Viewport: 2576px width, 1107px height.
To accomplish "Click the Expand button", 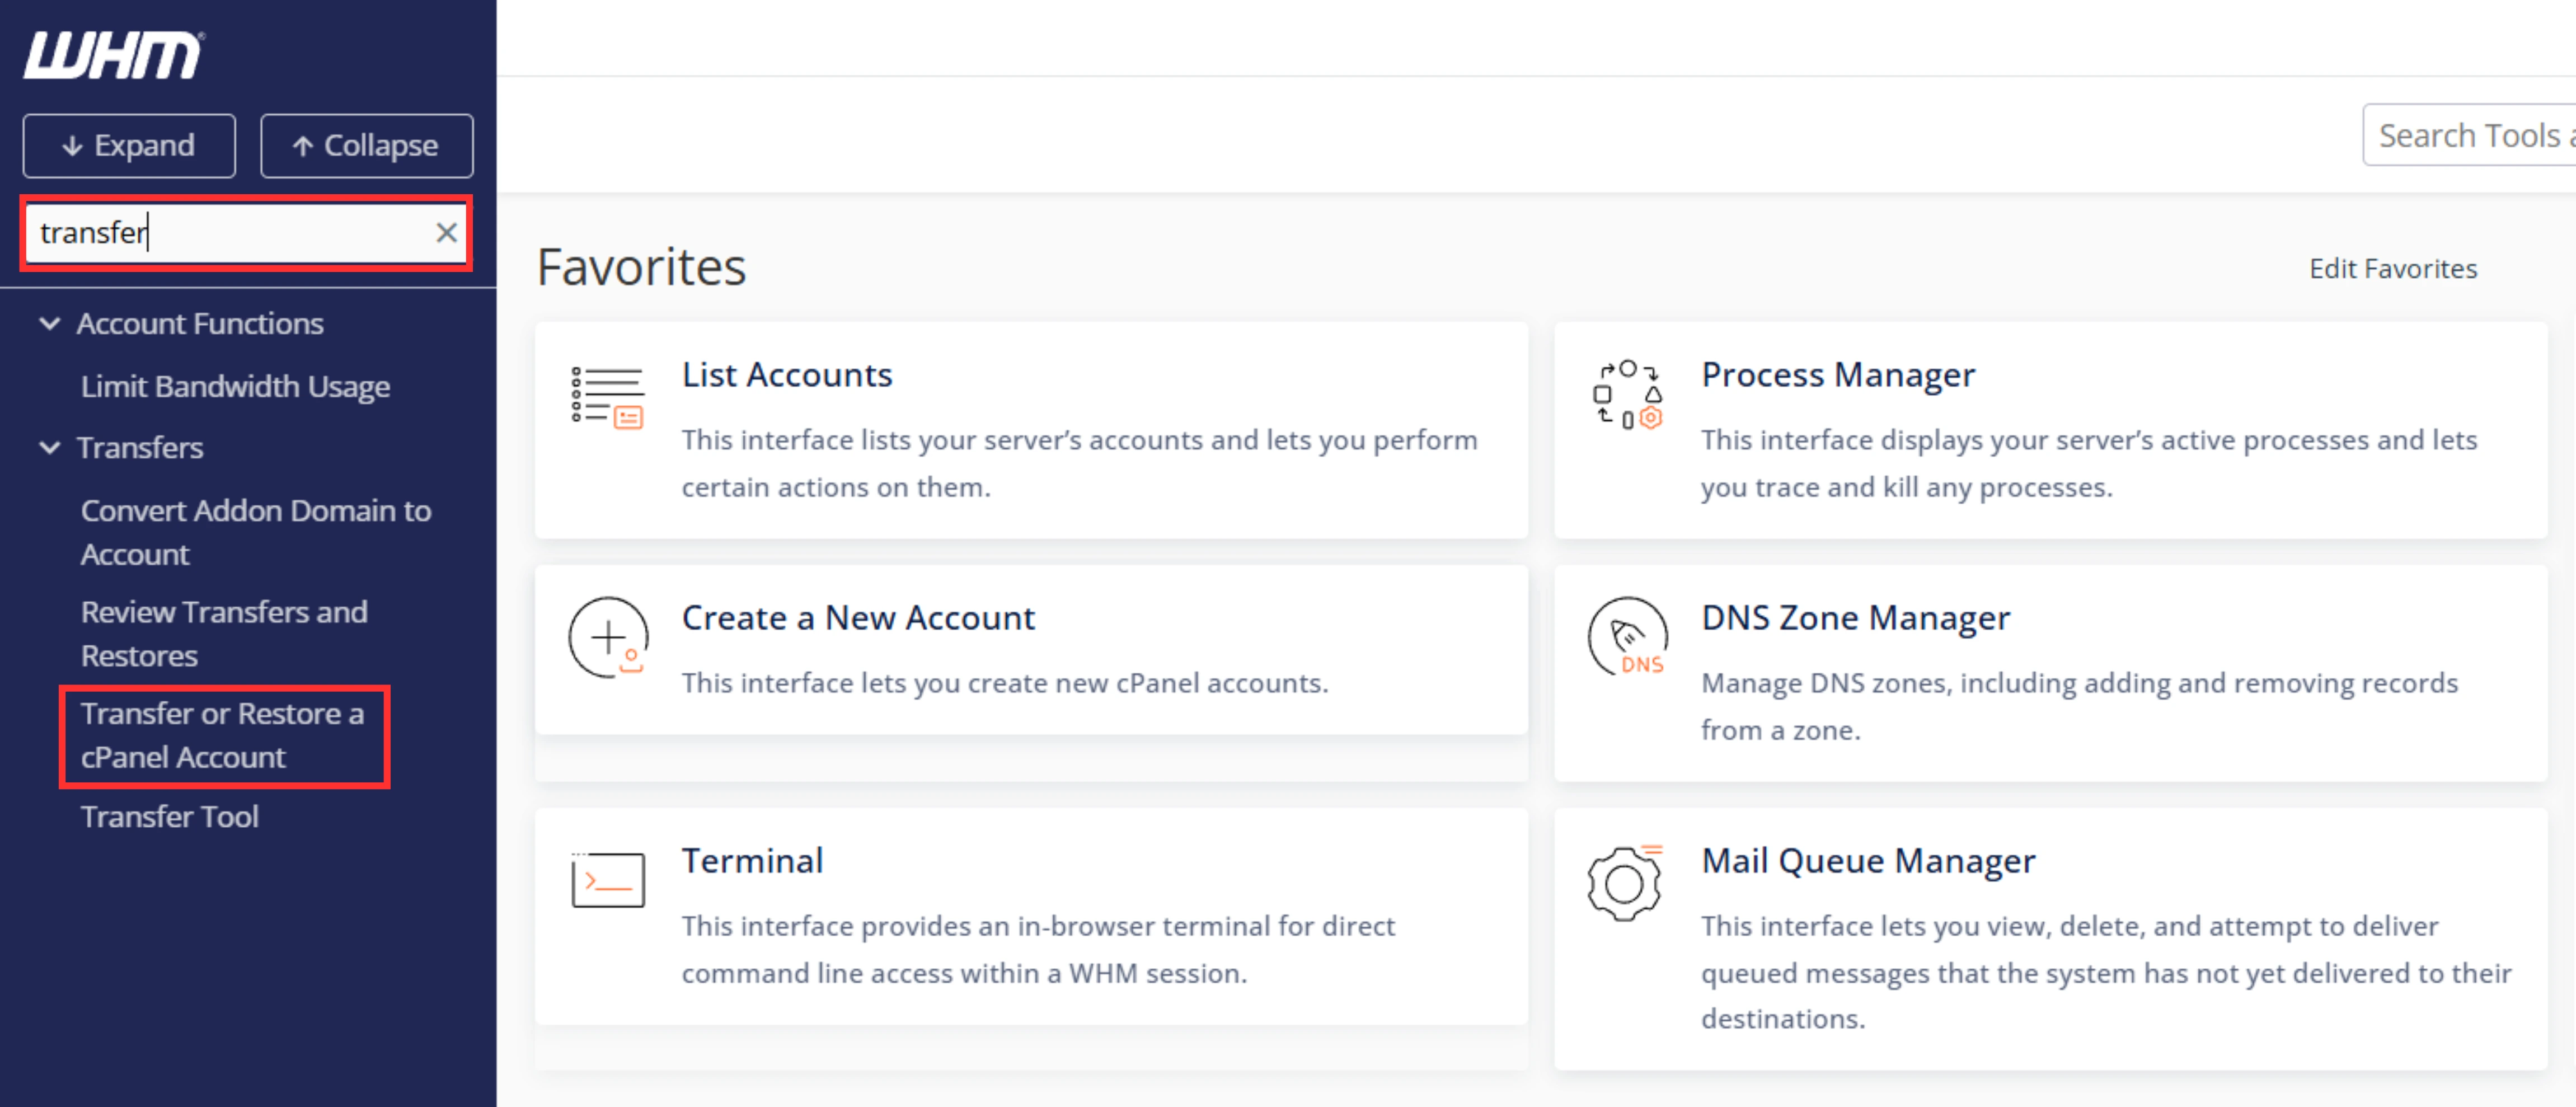I will [x=129, y=146].
